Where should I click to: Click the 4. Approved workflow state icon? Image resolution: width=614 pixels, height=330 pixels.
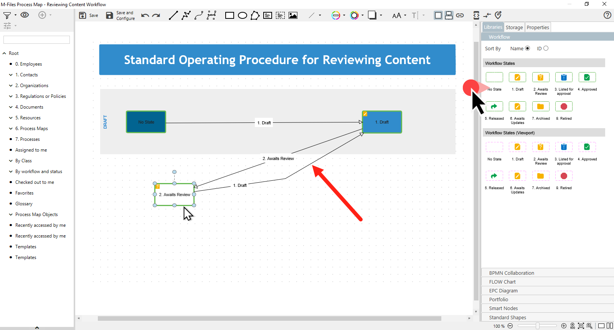coord(587,78)
